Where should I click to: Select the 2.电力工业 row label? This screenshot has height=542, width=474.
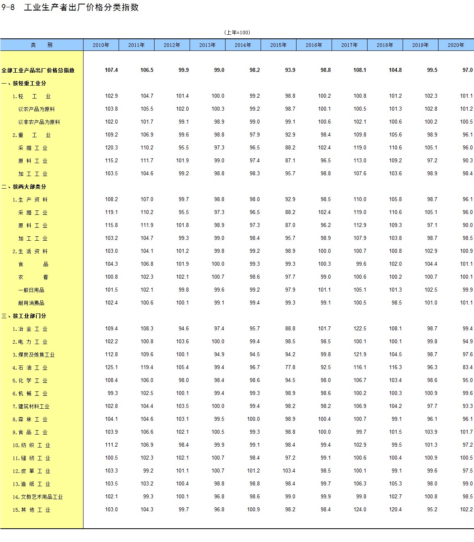coord(30,342)
